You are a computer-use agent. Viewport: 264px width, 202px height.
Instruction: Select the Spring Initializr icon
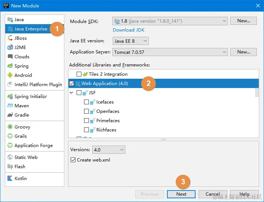[10, 97]
